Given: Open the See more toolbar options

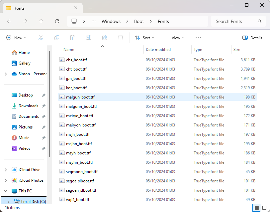Looking at the screenshot, I should (198, 38).
